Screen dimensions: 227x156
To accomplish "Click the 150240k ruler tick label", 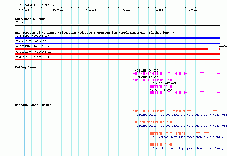I will pyautogui.click(x=24, y=10).
